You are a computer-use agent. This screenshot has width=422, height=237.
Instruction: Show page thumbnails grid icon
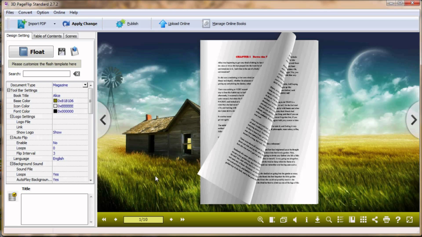363,220
